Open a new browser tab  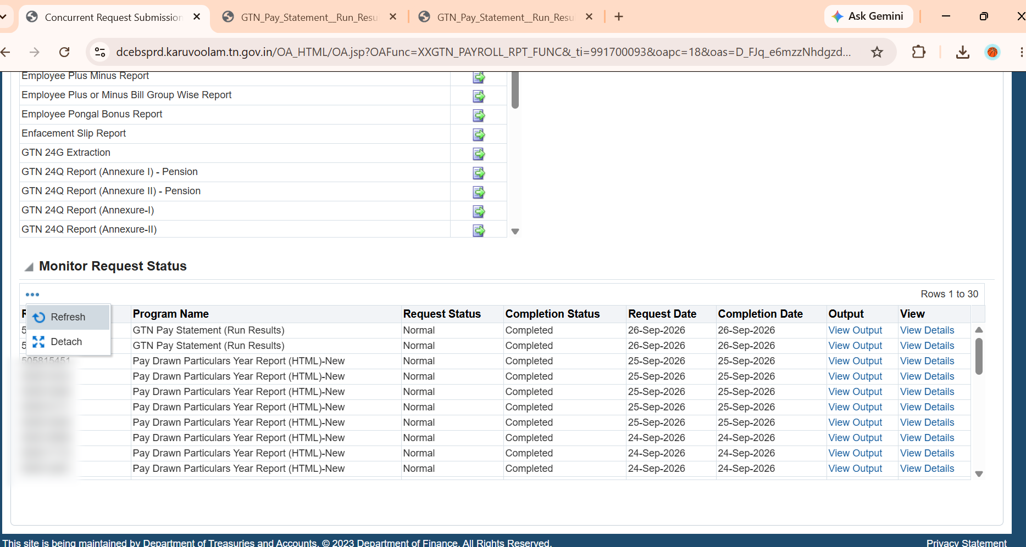pyautogui.click(x=619, y=16)
